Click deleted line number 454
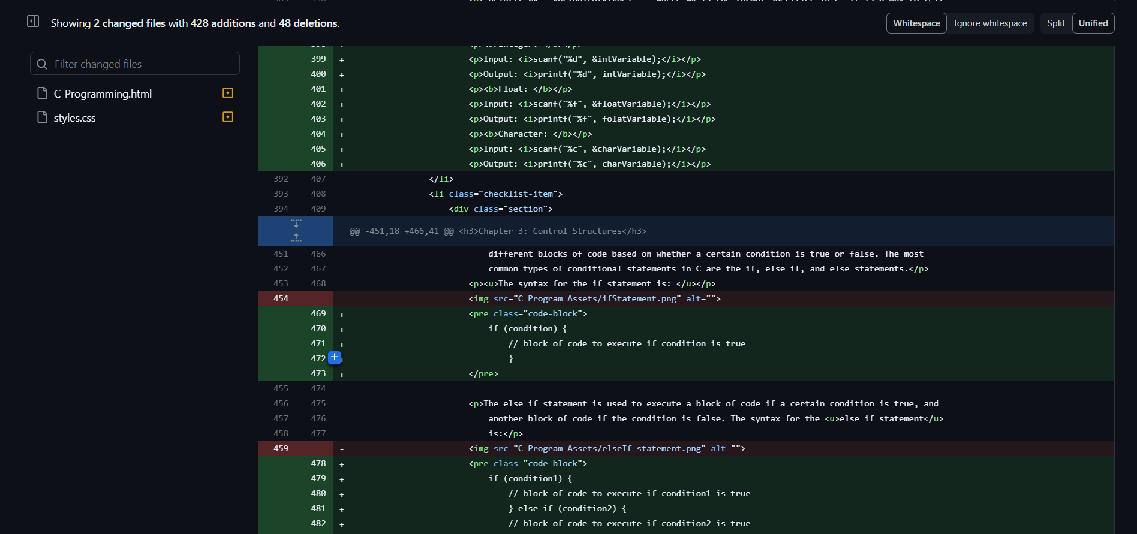The image size is (1137, 534). coord(281,298)
